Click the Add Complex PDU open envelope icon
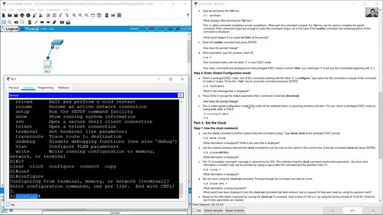Viewport: 383px width, 215px height. click(68, 22)
